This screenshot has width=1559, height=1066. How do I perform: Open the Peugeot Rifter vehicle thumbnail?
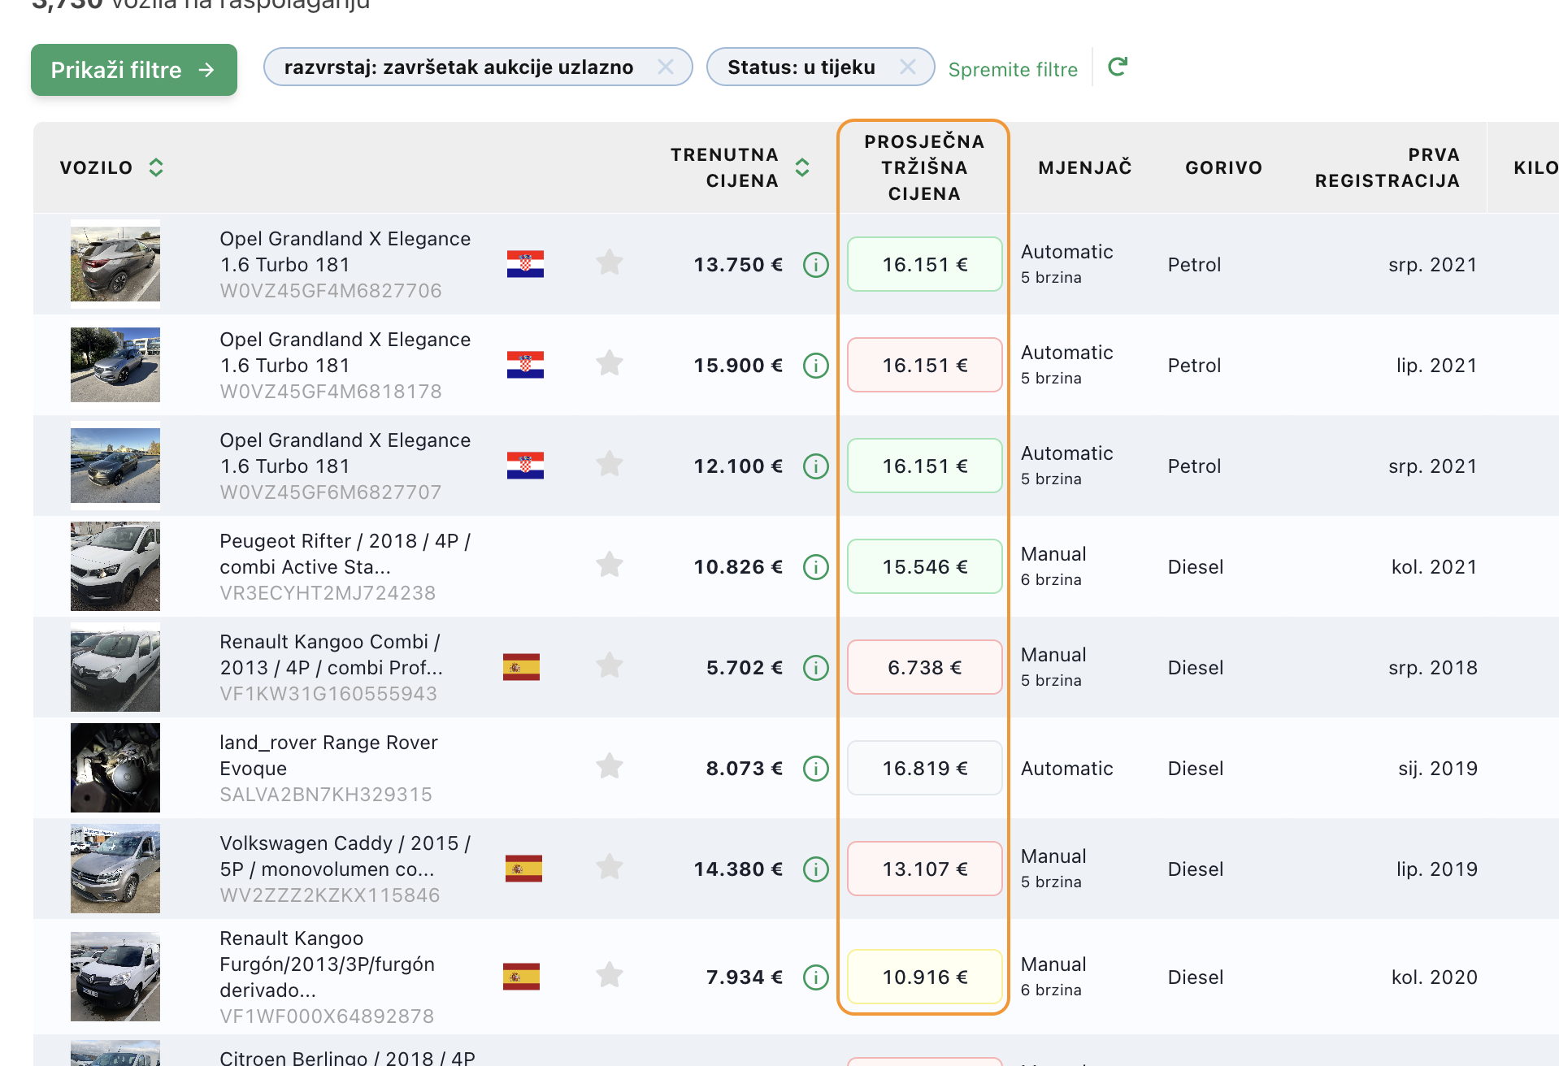click(115, 567)
